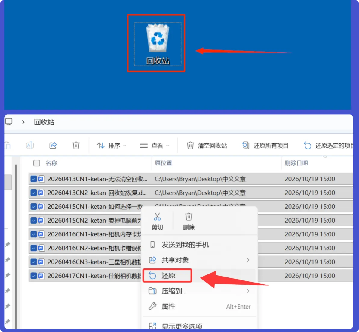Image resolution: width=359 pixels, height=332 pixels.
Task: Expand arrow next to 共享对象
Action: [x=248, y=260]
